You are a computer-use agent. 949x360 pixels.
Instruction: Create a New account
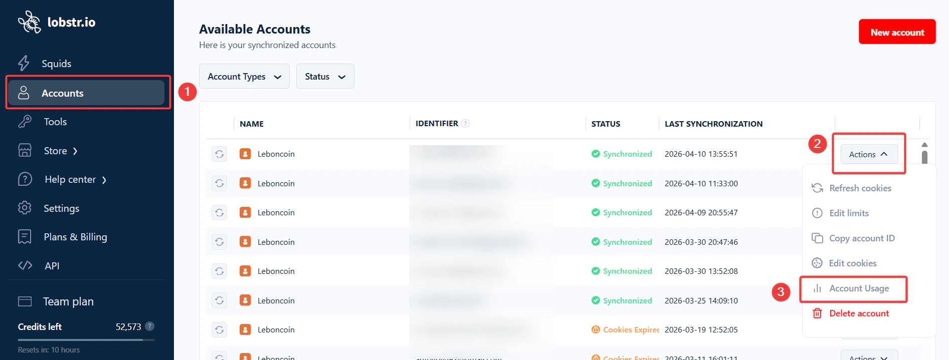[897, 32]
